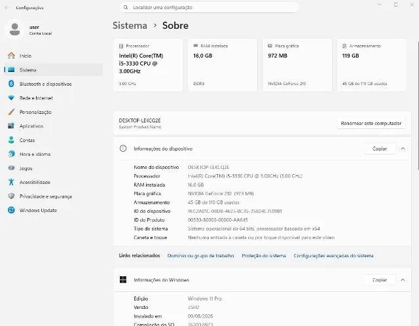This screenshot has width=419, height=326.
Task: Click the Processador chip icon on card
Action: point(121,46)
